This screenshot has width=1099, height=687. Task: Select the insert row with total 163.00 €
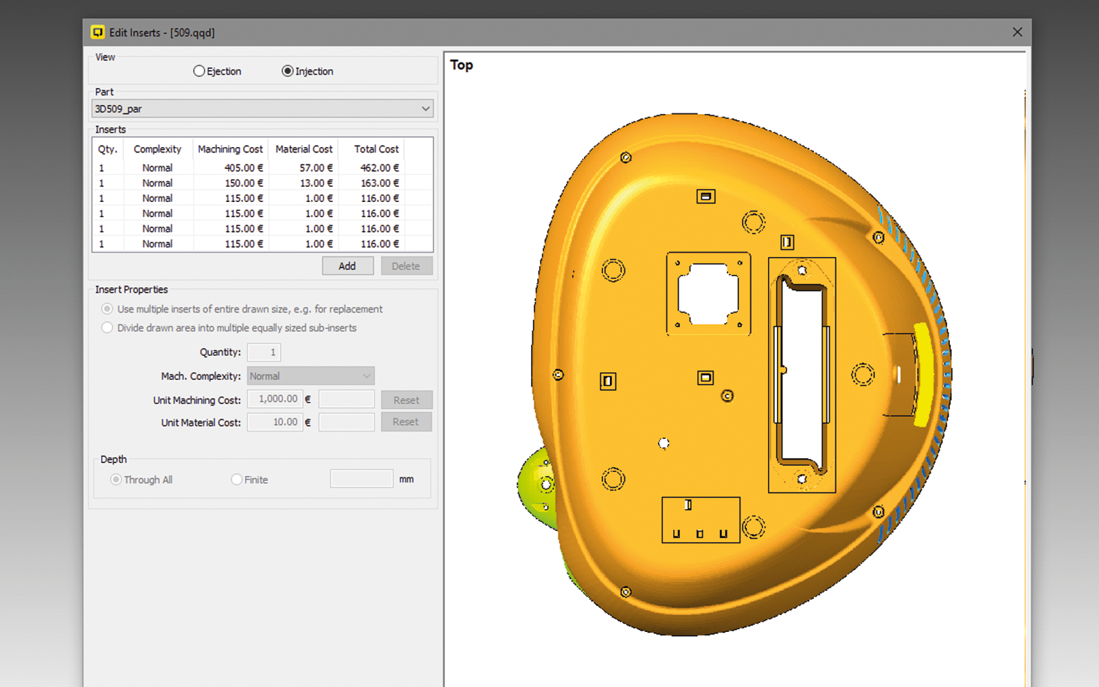point(262,183)
